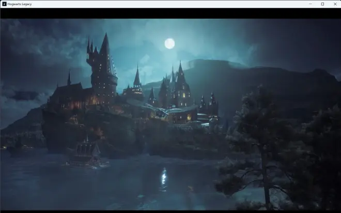Click the Hogwarts Legacy window title text
Viewport: 341px width, 213px height.
point(20,4)
